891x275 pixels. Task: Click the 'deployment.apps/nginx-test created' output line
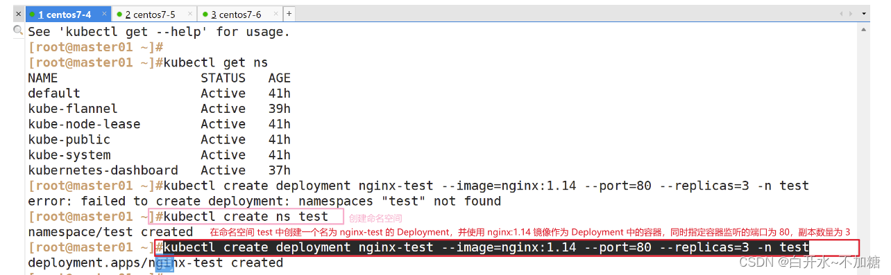coord(155,263)
